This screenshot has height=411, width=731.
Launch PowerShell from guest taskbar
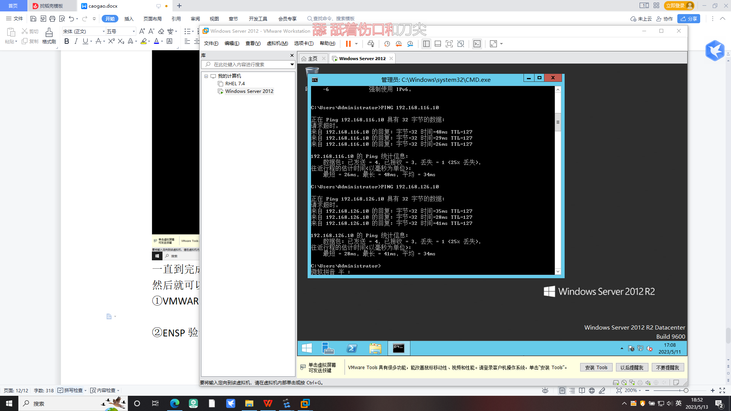tap(352, 348)
